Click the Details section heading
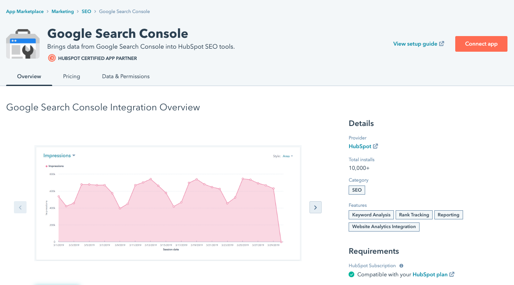514x285 pixels. coord(361,123)
